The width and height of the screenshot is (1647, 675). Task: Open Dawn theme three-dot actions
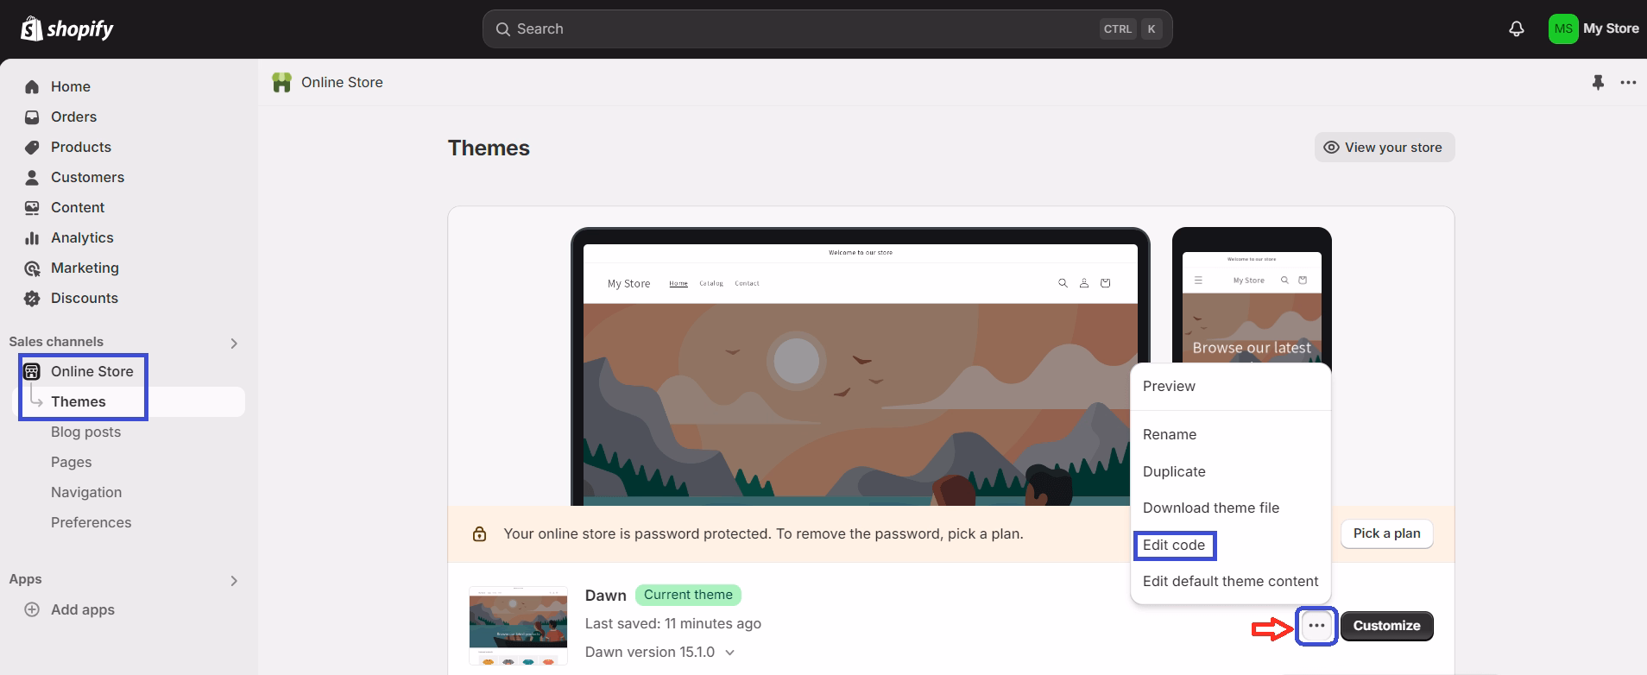(x=1316, y=626)
